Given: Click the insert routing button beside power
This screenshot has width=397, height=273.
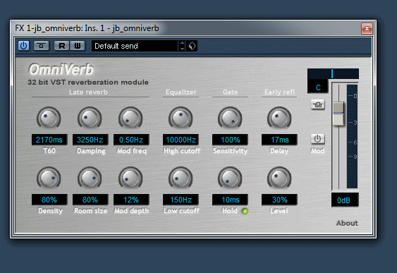Looking at the screenshot, I should tap(42, 46).
